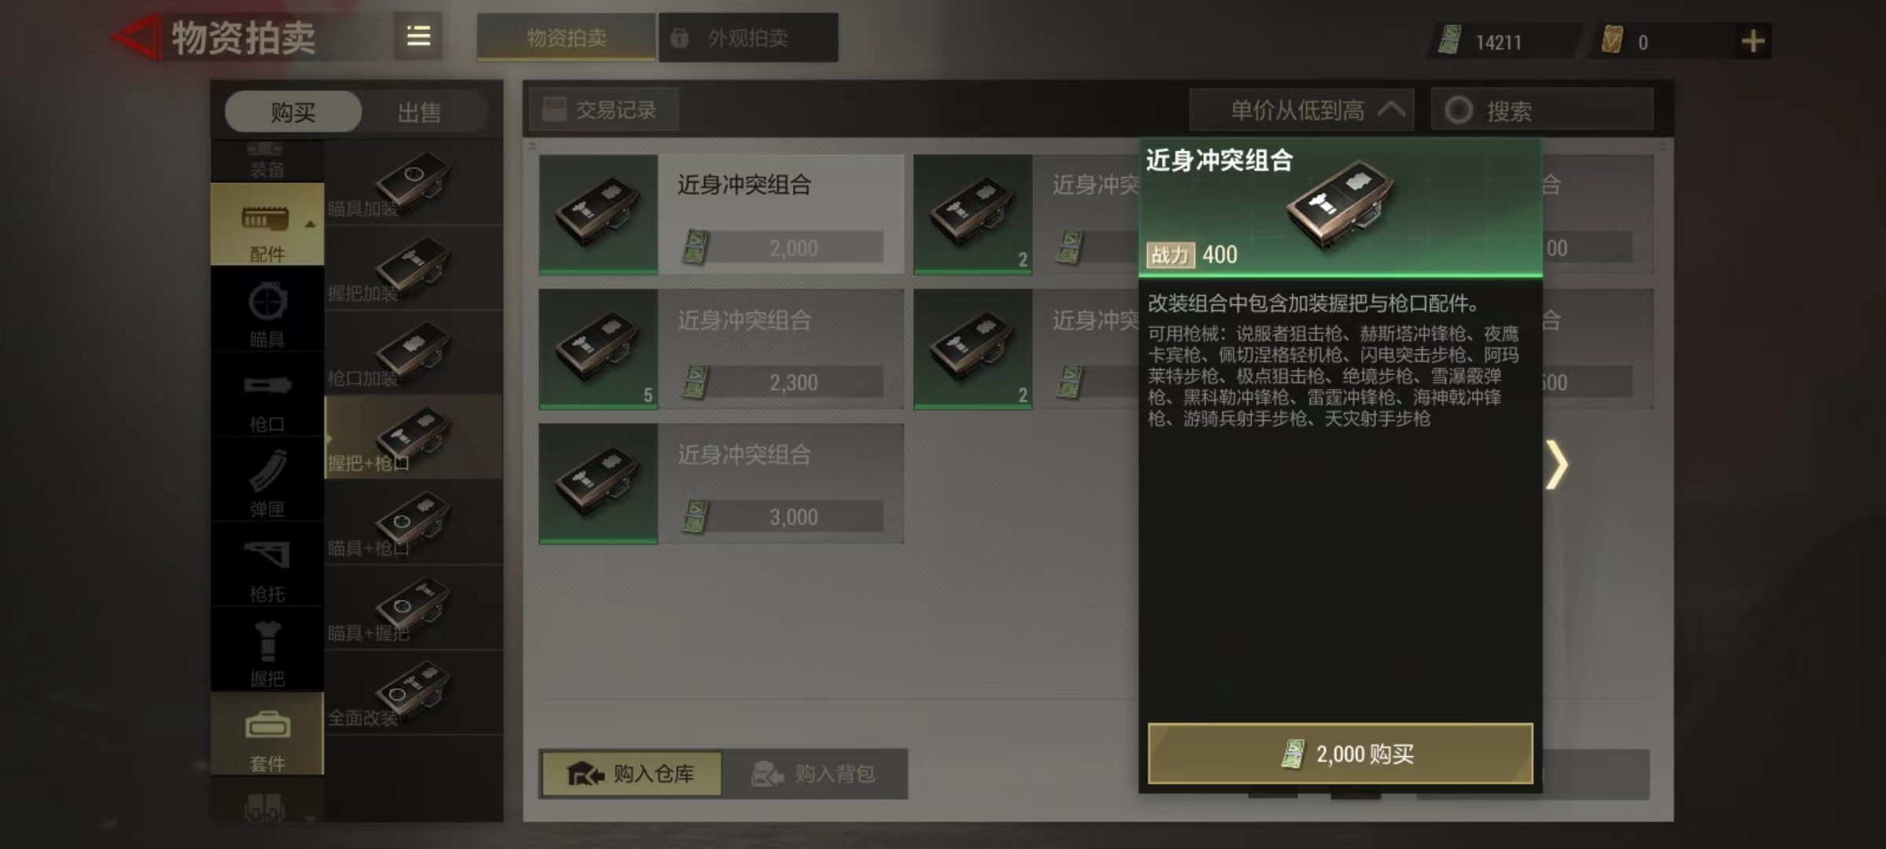The width and height of the screenshot is (1886, 849).
Task: Click the plus icon to add currency
Action: point(1753,41)
